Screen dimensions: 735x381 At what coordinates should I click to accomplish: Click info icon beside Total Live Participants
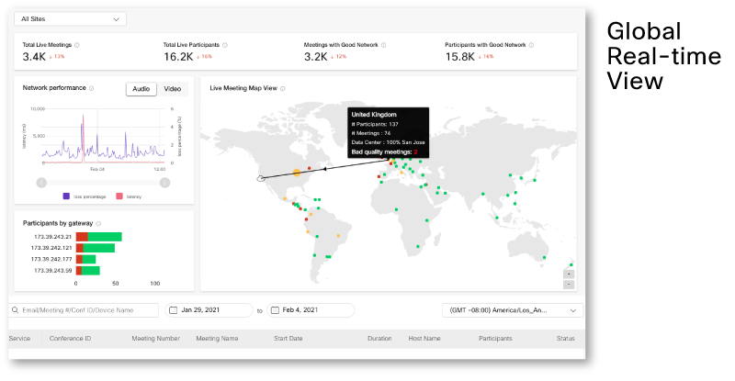tap(225, 45)
